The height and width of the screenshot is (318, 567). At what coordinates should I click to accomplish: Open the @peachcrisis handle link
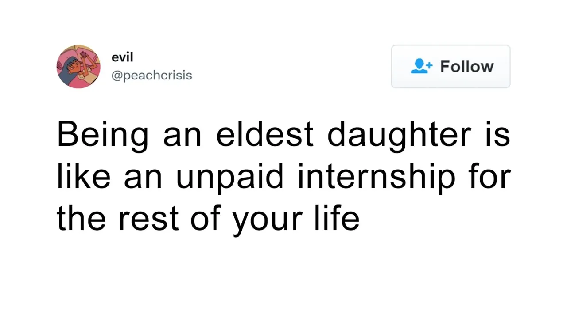pyautogui.click(x=151, y=76)
